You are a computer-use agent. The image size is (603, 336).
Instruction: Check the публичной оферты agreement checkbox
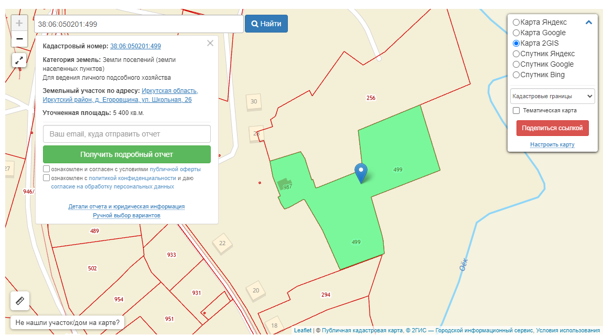47,169
